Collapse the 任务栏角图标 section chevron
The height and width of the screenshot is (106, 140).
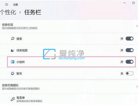[x=137, y=86]
